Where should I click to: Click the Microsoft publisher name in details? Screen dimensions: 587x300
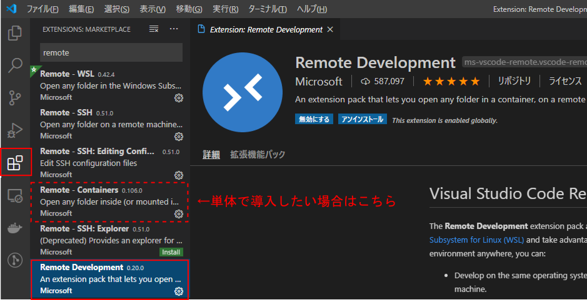pyautogui.click(x=319, y=81)
